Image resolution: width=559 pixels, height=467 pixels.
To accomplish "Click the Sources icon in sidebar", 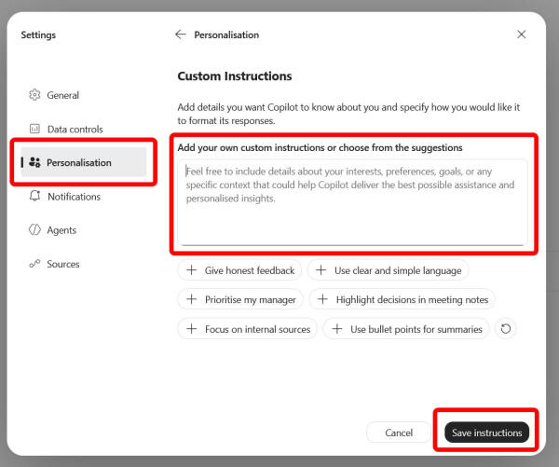I will pos(34,264).
